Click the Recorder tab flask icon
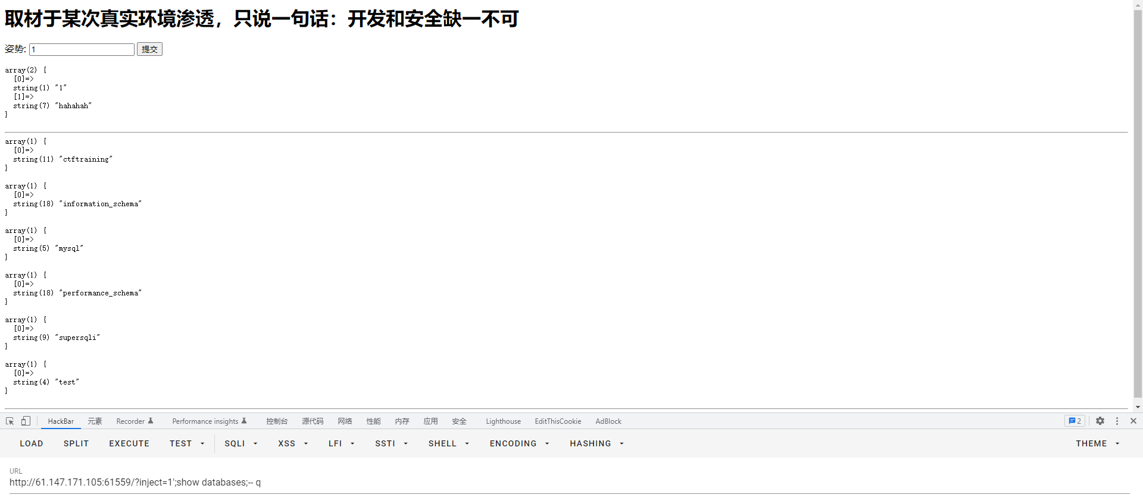This screenshot has width=1143, height=504. coord(151,421)
